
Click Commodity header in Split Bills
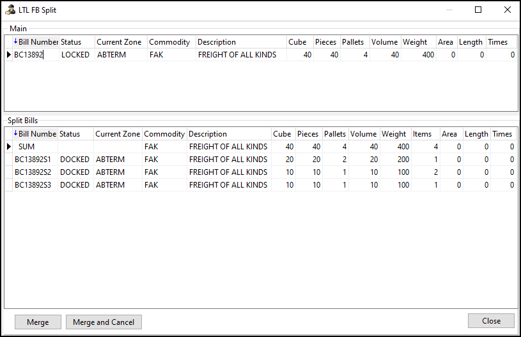[164, 134]
